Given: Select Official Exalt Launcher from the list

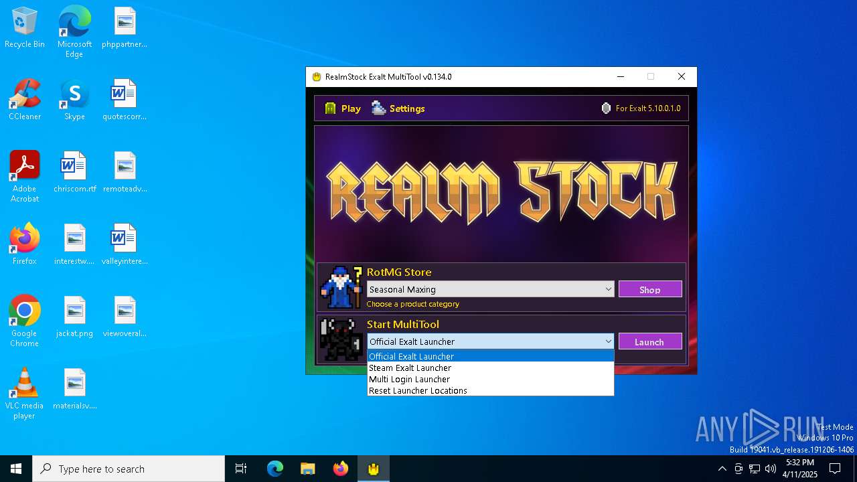Looking at the screenshot, I should pyautogui.click(x=491, y=356).
